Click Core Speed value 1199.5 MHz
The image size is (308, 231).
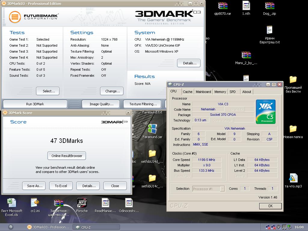[207, 160]
